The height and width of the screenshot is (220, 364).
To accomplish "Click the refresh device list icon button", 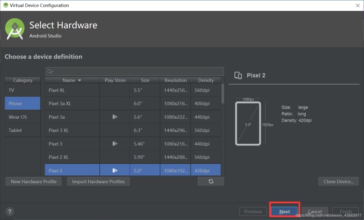I will pyautogui.click(x=211, y=181).
